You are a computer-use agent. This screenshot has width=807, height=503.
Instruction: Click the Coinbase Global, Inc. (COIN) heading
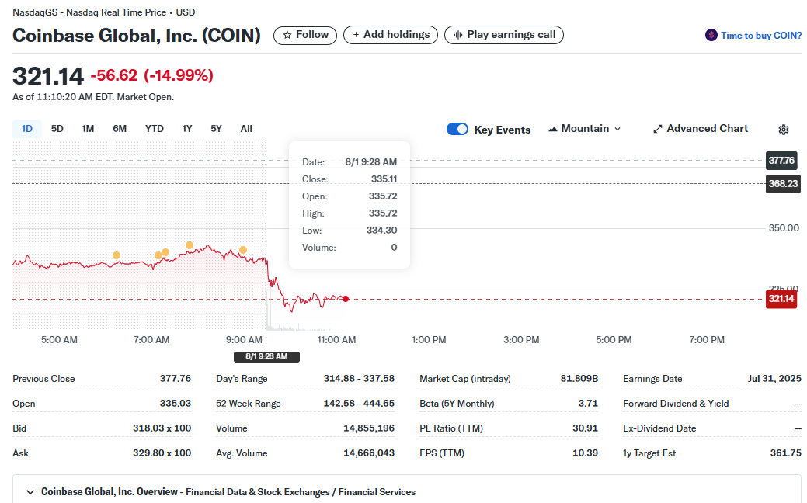click(x=137, y=36)
